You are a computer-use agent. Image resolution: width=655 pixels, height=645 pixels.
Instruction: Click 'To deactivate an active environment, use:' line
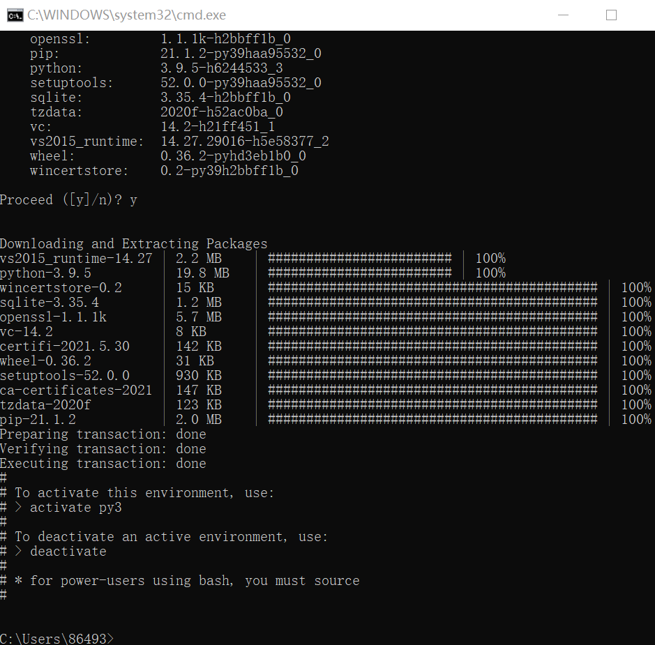tap(164, 536)
